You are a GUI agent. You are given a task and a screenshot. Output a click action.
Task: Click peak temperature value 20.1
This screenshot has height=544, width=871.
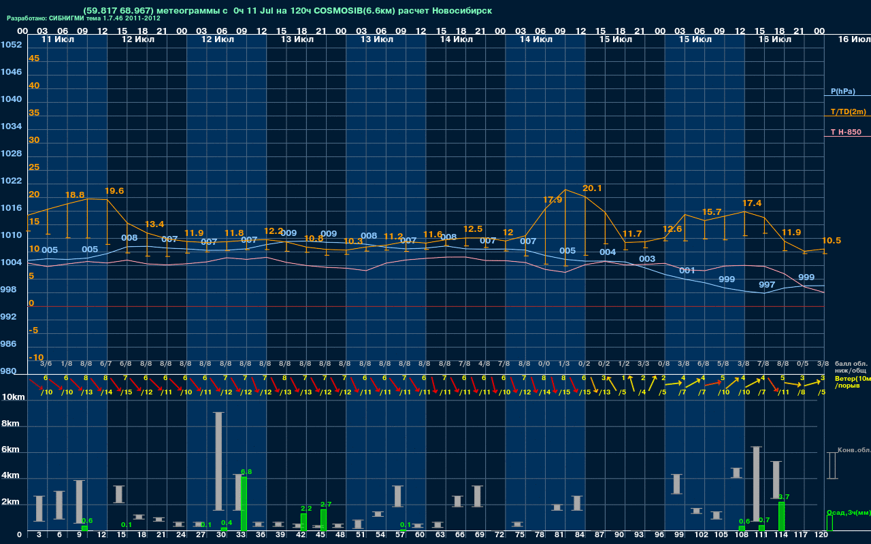(592, 188)
